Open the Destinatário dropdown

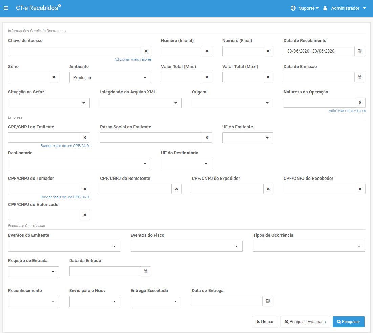coord(80,164)
